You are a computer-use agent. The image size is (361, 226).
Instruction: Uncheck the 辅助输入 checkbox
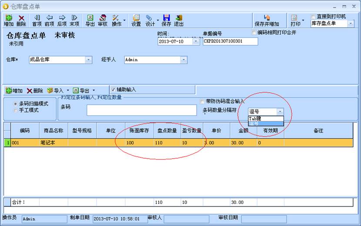pos(113,90)
